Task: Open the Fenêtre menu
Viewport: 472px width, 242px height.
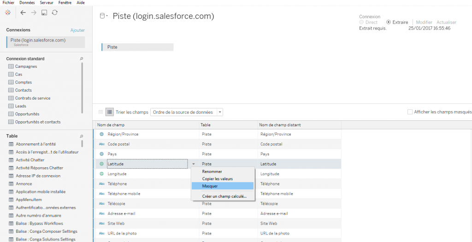Action: pos(65,2)
